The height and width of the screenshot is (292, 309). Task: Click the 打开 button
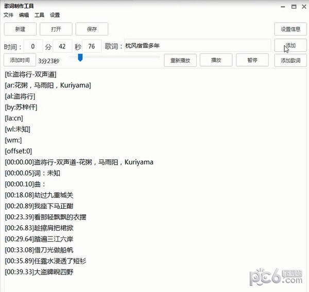56,29
